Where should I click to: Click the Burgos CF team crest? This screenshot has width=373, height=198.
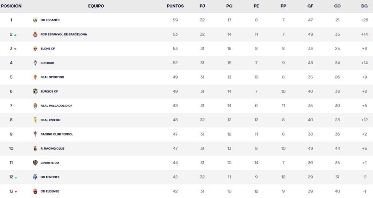click(x=35, y=92)
